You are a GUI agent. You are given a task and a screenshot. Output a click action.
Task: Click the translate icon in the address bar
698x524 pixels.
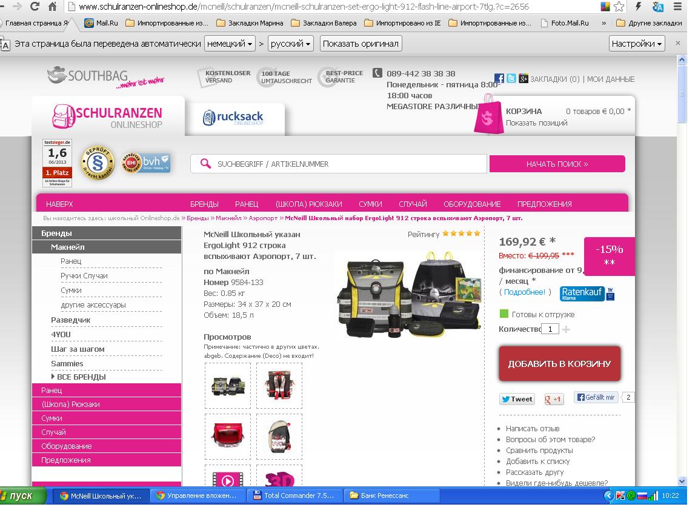point(657,6)
